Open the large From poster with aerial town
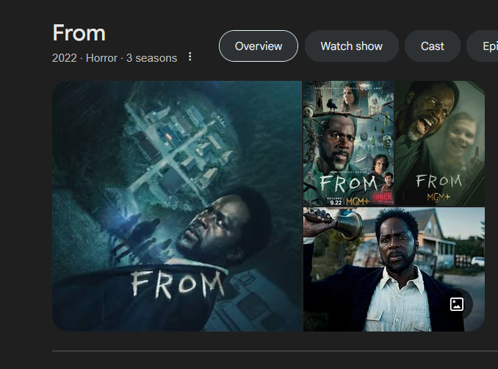This screenshot has height=369, width=498. 177,206
